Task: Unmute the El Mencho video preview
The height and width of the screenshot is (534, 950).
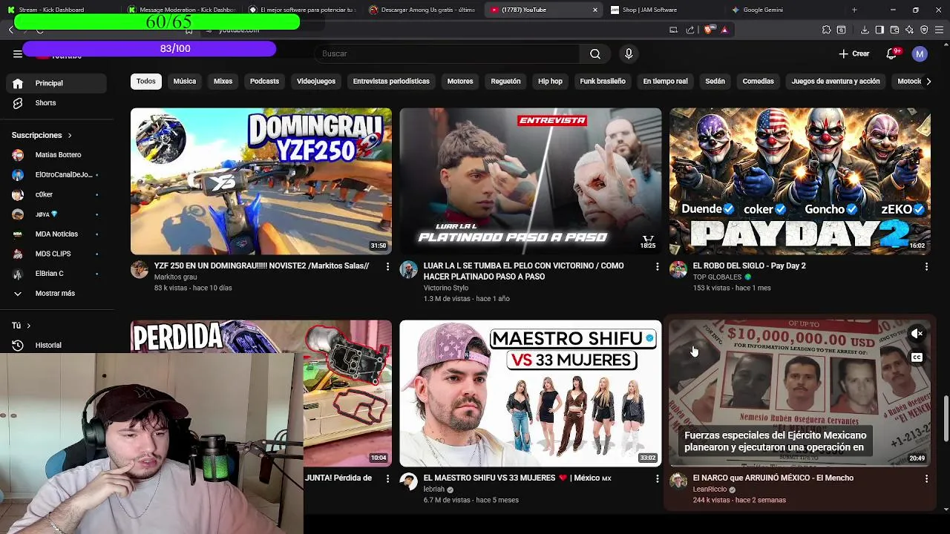Action: pos(917,334)
